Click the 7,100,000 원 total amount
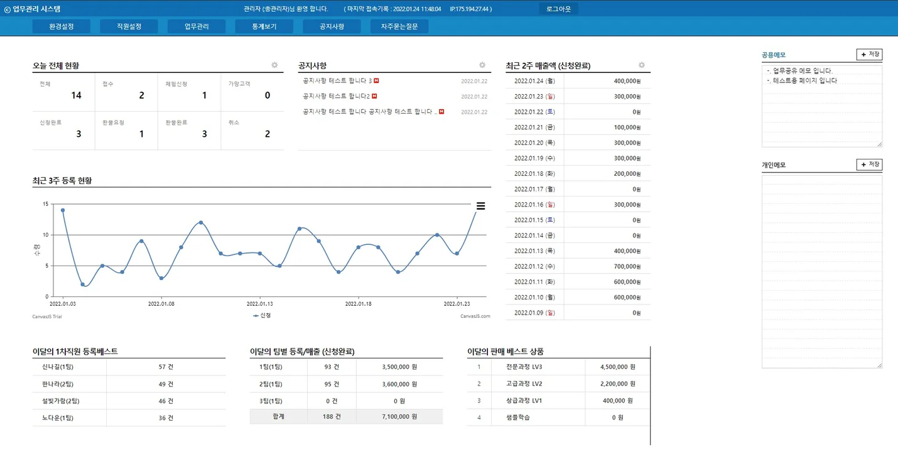This screenshot has width=898, height=452. [399, 416]
